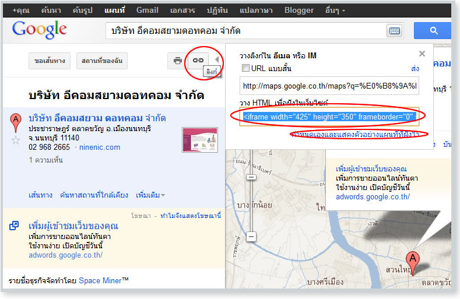
Task: Open เอกสาร in top bar
Action: pyautogui.click(x=182, y=10)
